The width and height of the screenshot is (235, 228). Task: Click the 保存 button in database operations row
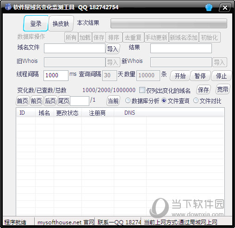99,37
